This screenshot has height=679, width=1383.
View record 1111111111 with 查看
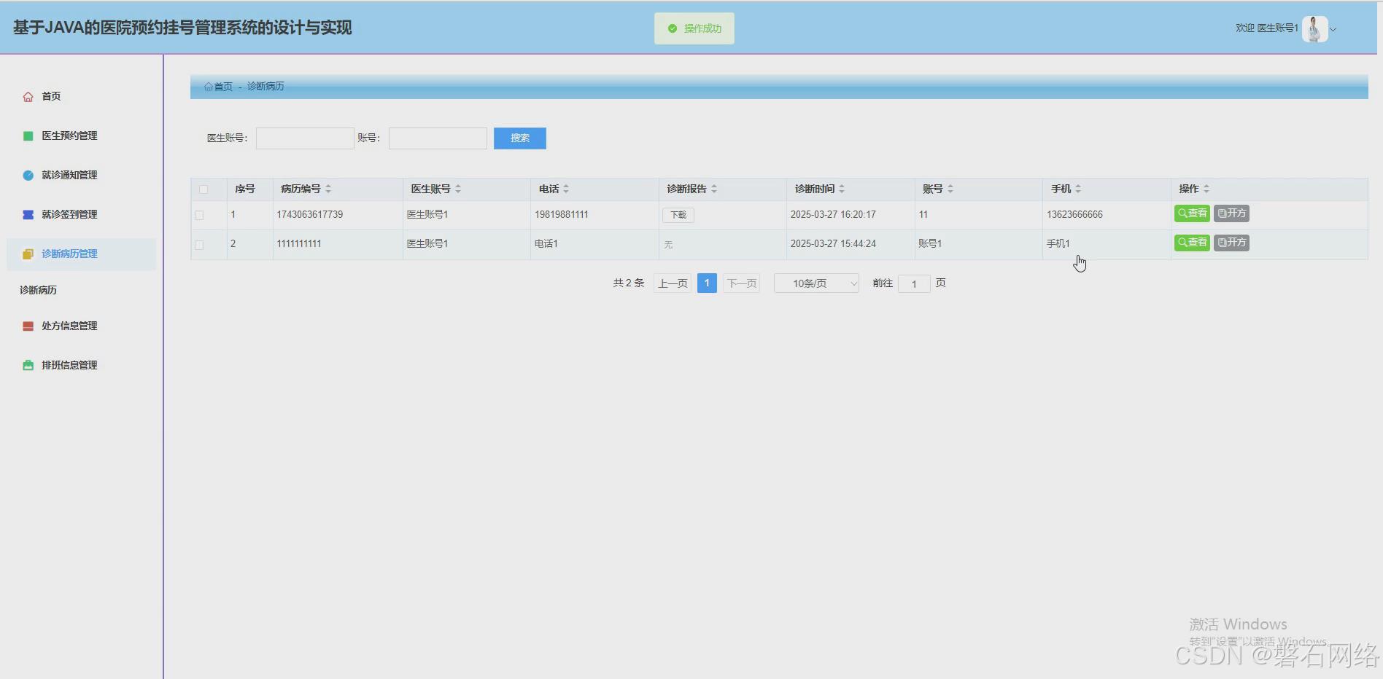(x=1192, y=243)
